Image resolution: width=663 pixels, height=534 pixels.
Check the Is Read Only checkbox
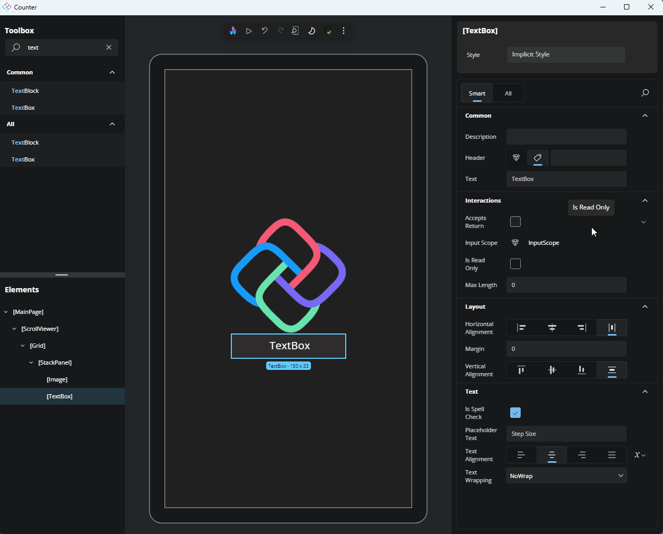[x=515, y=264]
